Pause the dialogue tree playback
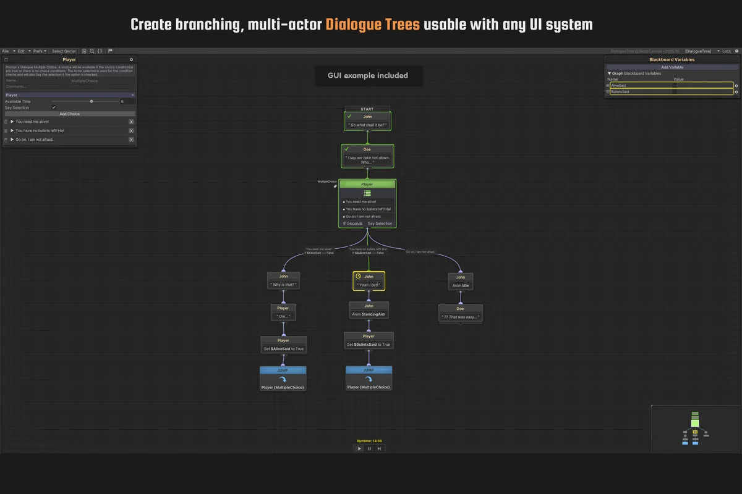742x494 pixels. point(369,448)
